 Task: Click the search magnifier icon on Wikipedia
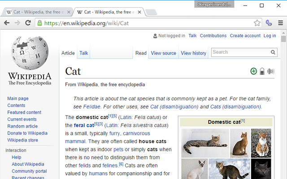click(x=273, y=52)
